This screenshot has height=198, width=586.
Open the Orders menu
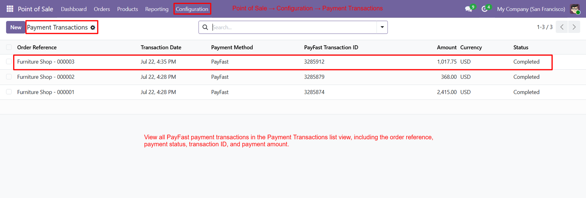tap(102, 9)
